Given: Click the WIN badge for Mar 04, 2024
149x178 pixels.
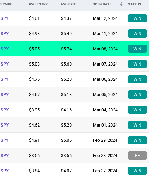Looking at the screenshot, I should click(x=137, y=110).
